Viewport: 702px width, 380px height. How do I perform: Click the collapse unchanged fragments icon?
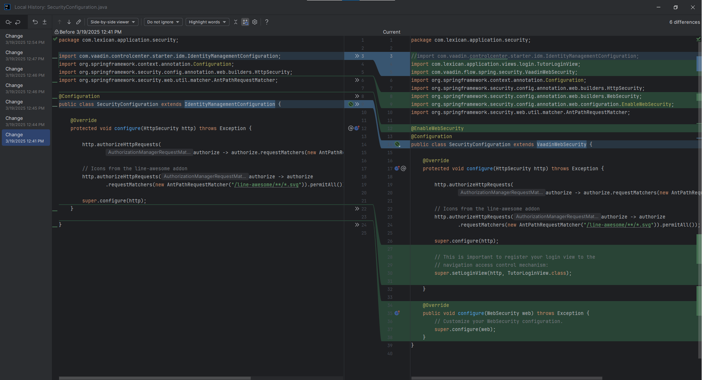click(236, 22)
